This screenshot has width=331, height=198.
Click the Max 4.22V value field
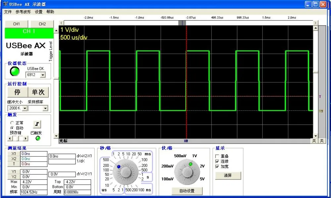(34, 182)
